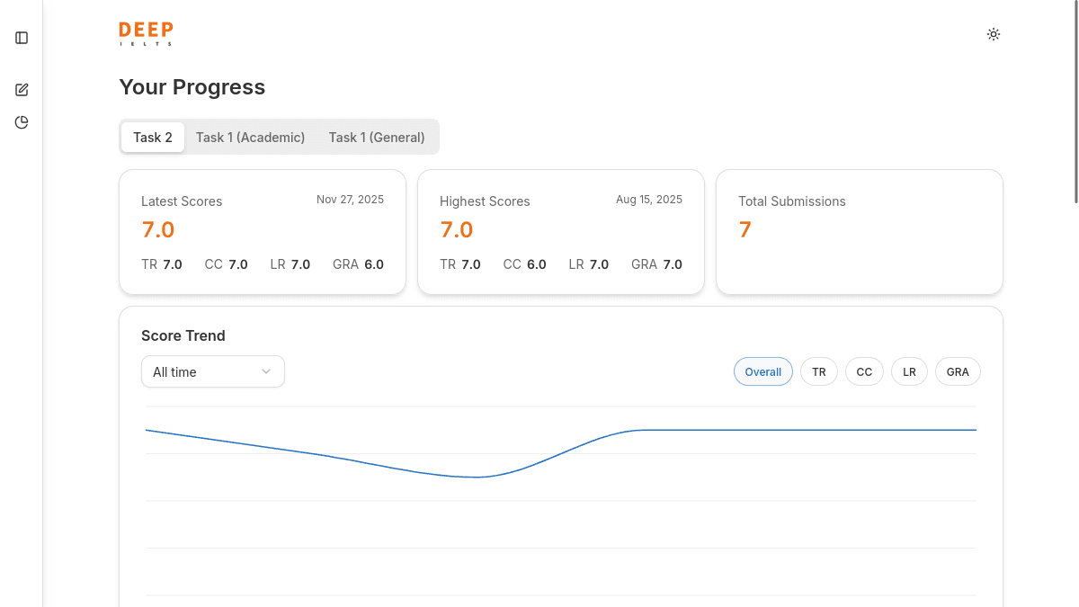Open the progress pie chart icon
Screen dimensions: 1079x607
22,122
